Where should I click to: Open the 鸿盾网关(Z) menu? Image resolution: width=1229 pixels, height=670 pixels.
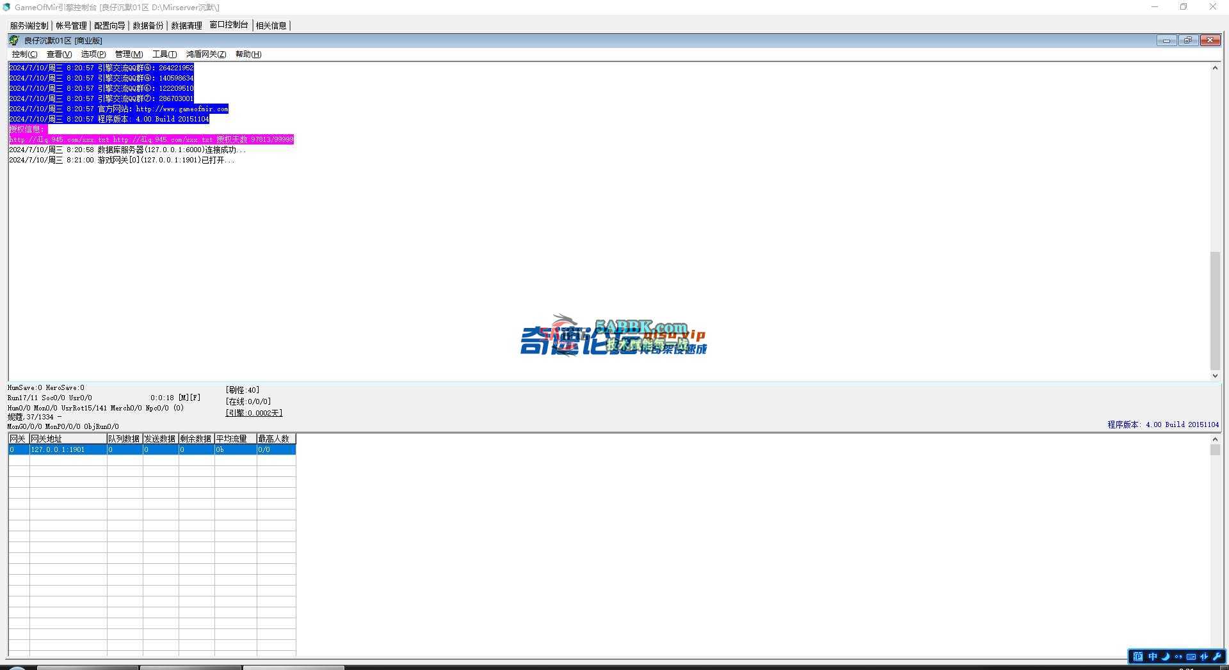click(x=206, y=54)
